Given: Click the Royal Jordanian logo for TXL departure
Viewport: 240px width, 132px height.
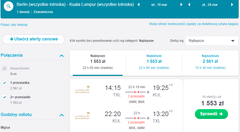Looking at the screenshot, I should tap(82, 89).
